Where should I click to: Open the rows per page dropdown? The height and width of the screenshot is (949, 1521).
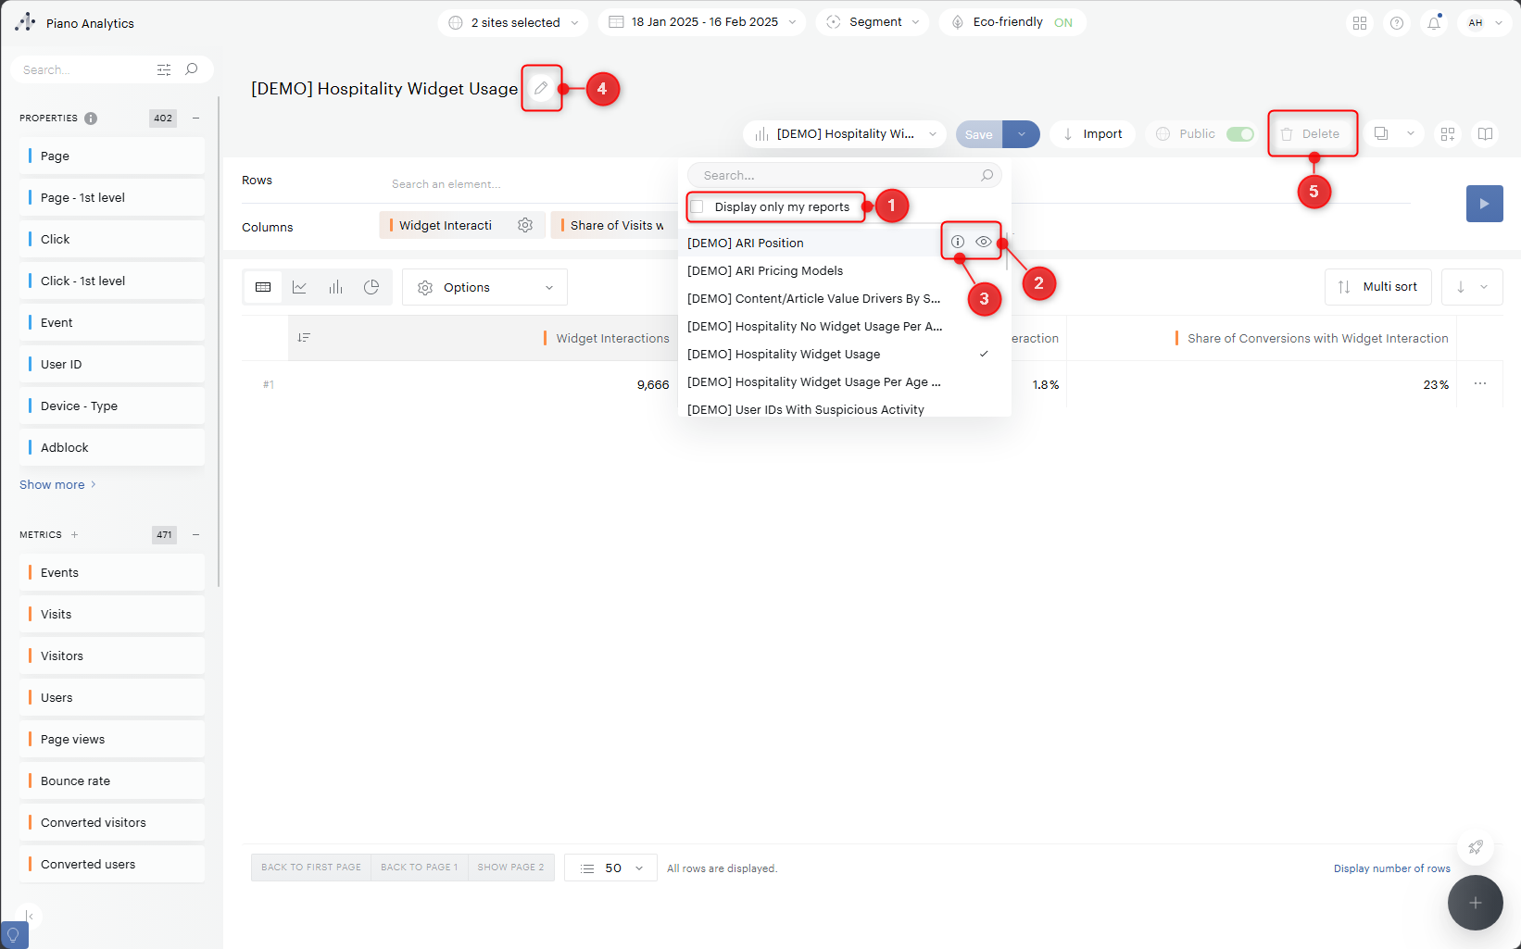(611, 868)
